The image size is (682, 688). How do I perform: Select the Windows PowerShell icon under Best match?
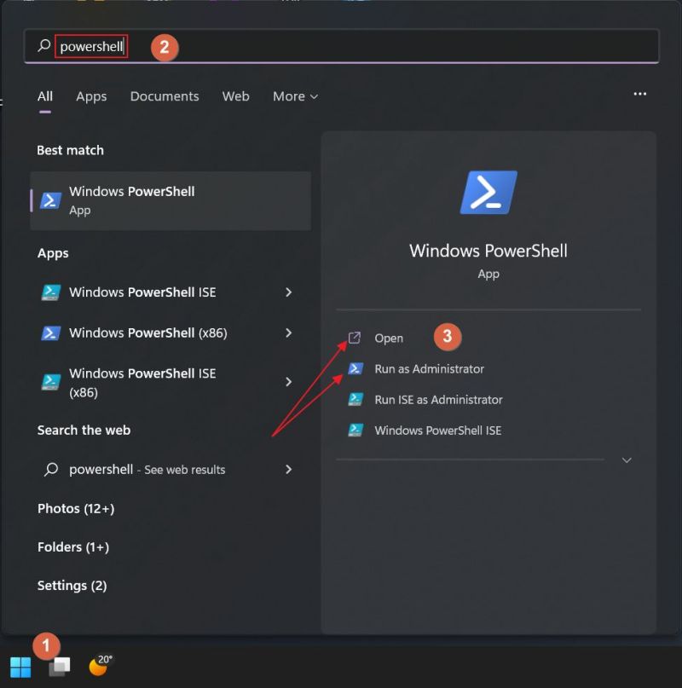tap(51, 200)
